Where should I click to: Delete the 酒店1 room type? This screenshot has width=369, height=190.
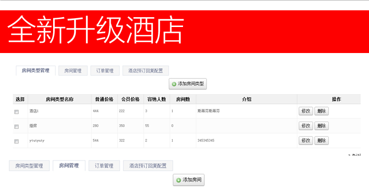pos(321,111)
